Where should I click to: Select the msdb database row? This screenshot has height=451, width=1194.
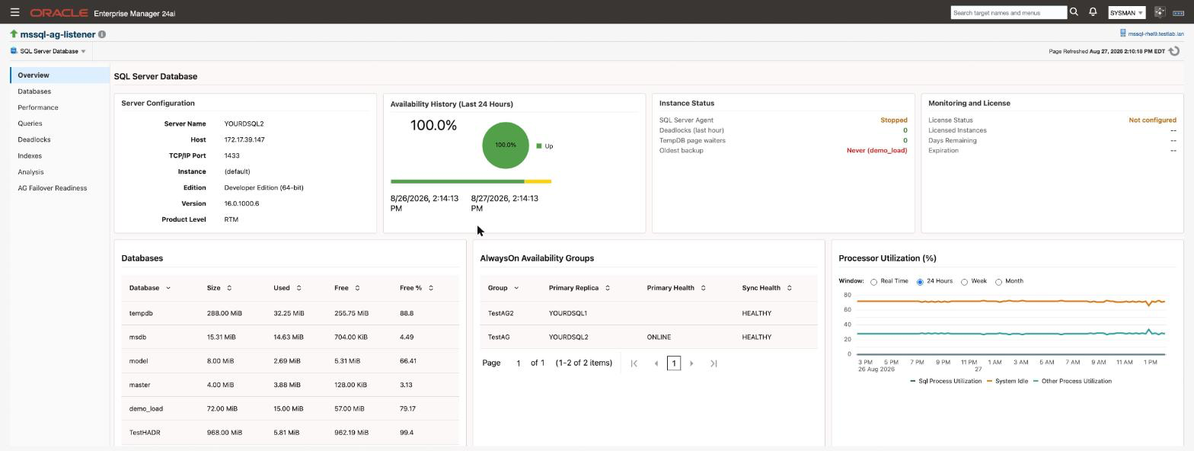click(290, 337)
